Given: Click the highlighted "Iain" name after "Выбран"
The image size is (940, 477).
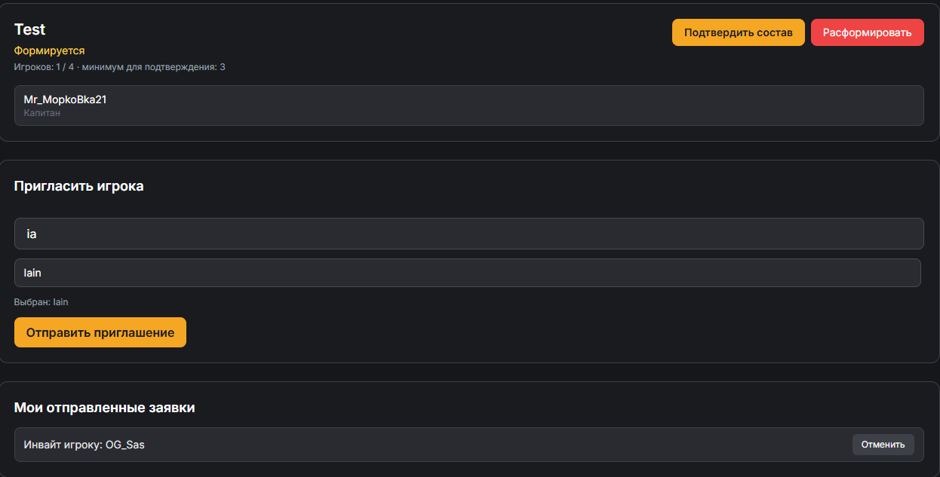Looking at the screenshot, I should click(61, 302).
